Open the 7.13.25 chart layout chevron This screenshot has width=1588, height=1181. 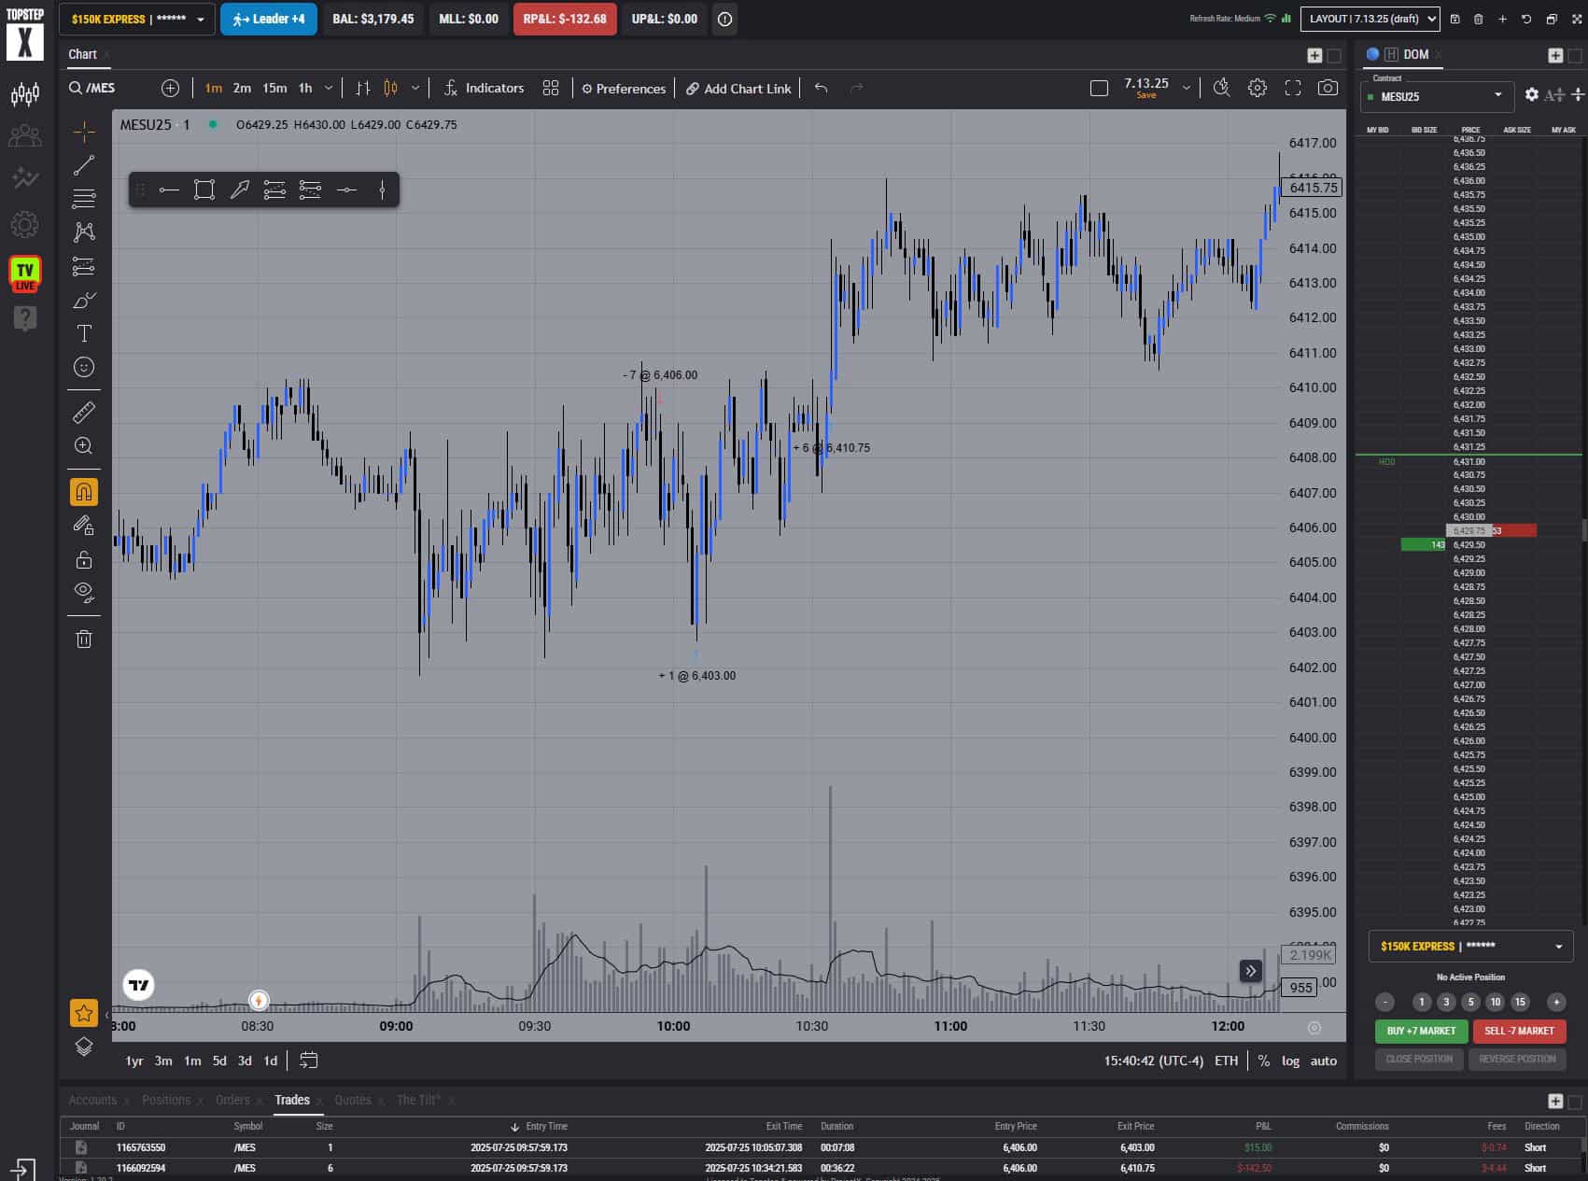(x=1187, y=88)
